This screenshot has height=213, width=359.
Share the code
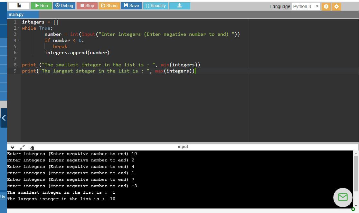(109, 6)
